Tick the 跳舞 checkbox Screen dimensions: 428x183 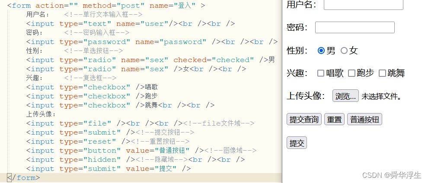click(383, 73)
